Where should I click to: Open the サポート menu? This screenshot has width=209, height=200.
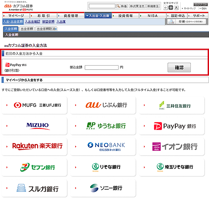(198, 16)
